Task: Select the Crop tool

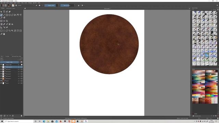Action: coord(7,21)
